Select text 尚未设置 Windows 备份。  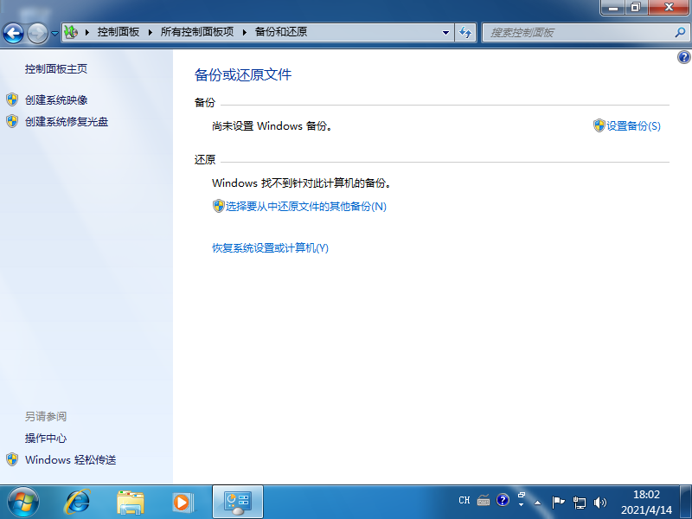tap(272, 126)
